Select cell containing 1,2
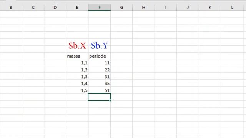The image size is (246, 138). click(77, 70)
